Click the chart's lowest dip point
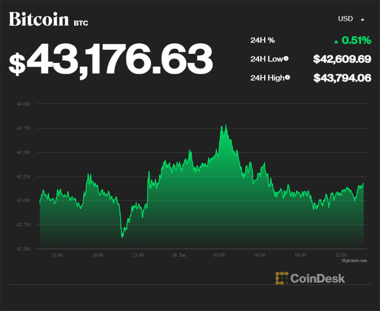The image size is (380, 311). [x=122, y=237]
